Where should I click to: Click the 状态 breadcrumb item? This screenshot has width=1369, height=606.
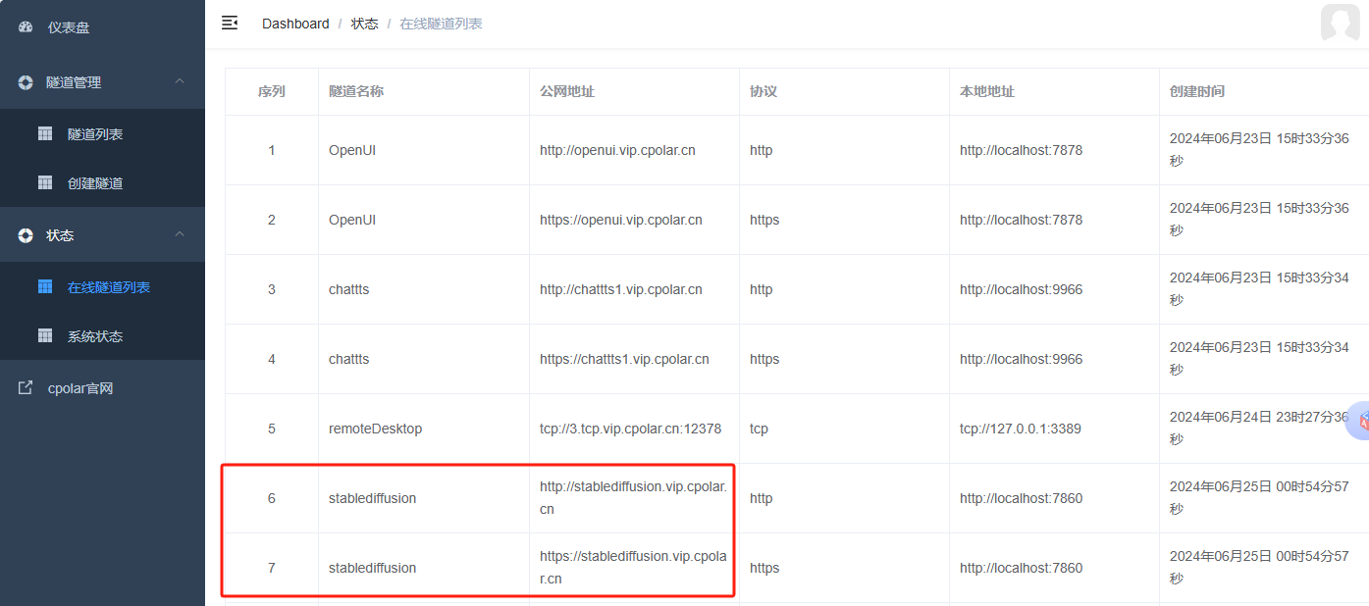pos(364,24)
